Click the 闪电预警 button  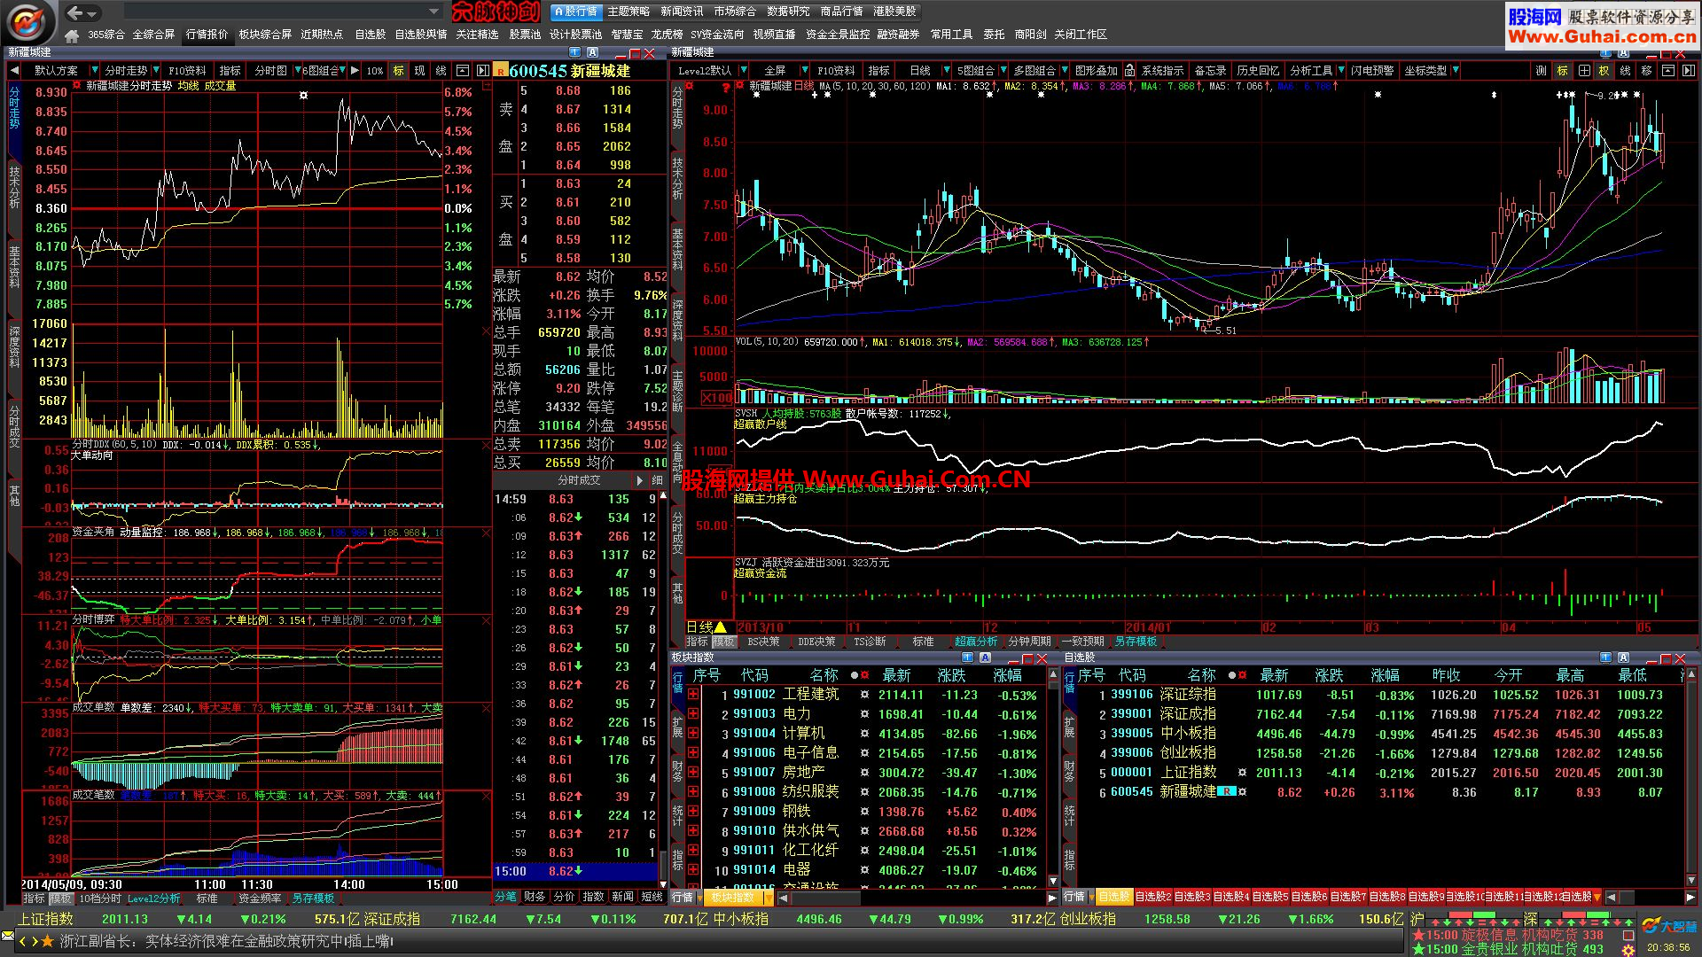tap(1372, 70)
